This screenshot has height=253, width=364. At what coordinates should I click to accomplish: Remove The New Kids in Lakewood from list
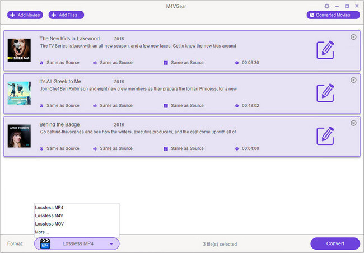pyautogui.click(x=353, y=37)
